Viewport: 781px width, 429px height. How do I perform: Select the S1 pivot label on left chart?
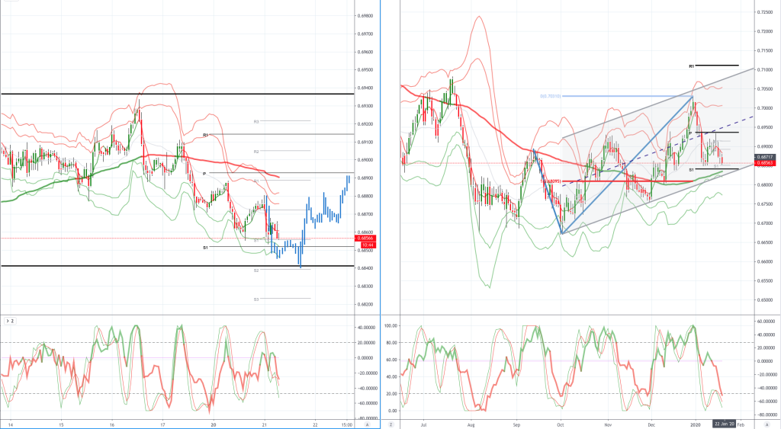click(205, 248)
